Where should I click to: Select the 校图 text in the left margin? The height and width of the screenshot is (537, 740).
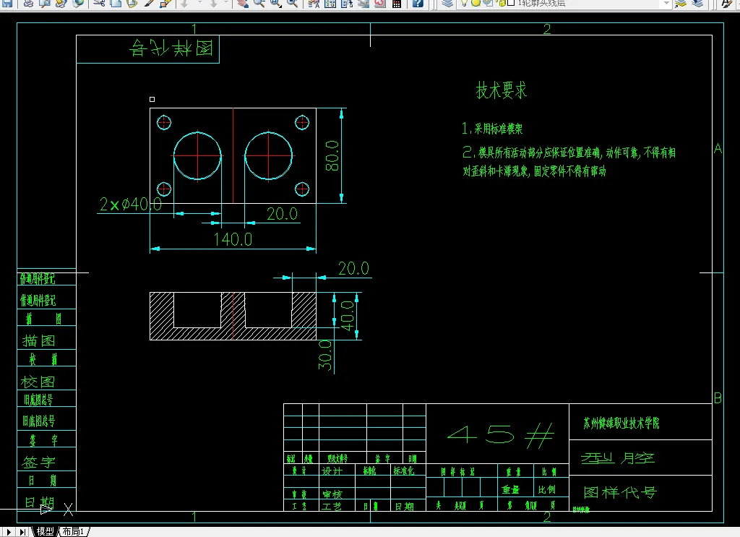tap(38, 382)
